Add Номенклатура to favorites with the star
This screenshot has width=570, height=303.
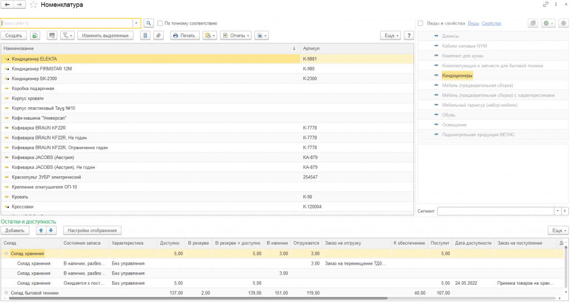(x=34, y=5)
